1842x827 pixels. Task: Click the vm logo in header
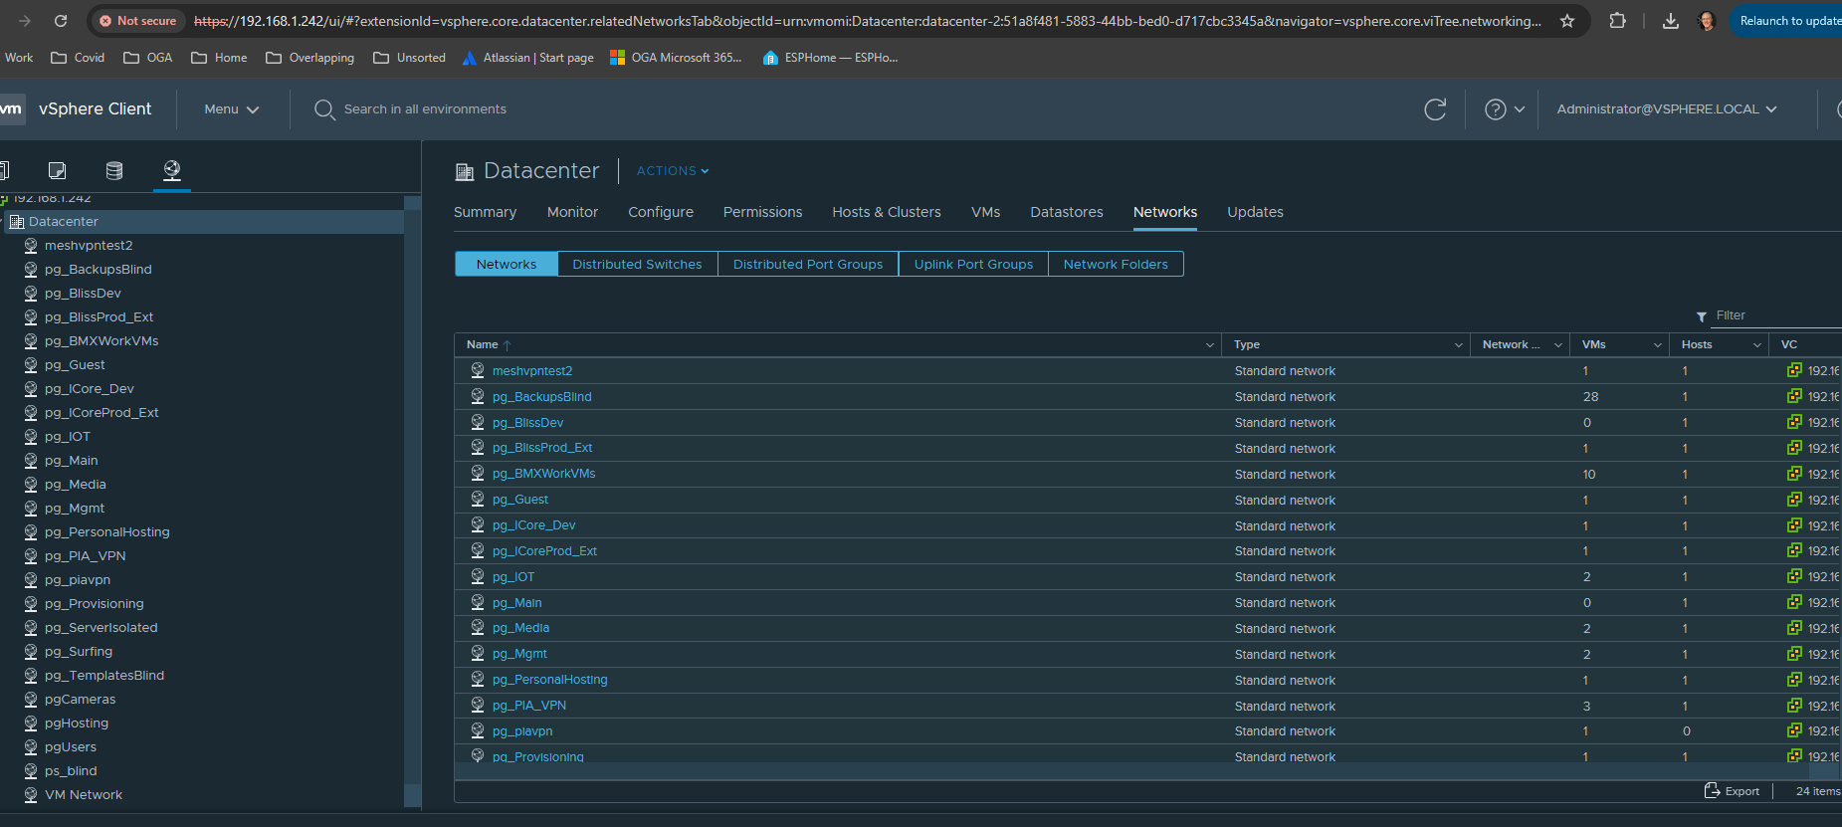click(x=11, y=109)
